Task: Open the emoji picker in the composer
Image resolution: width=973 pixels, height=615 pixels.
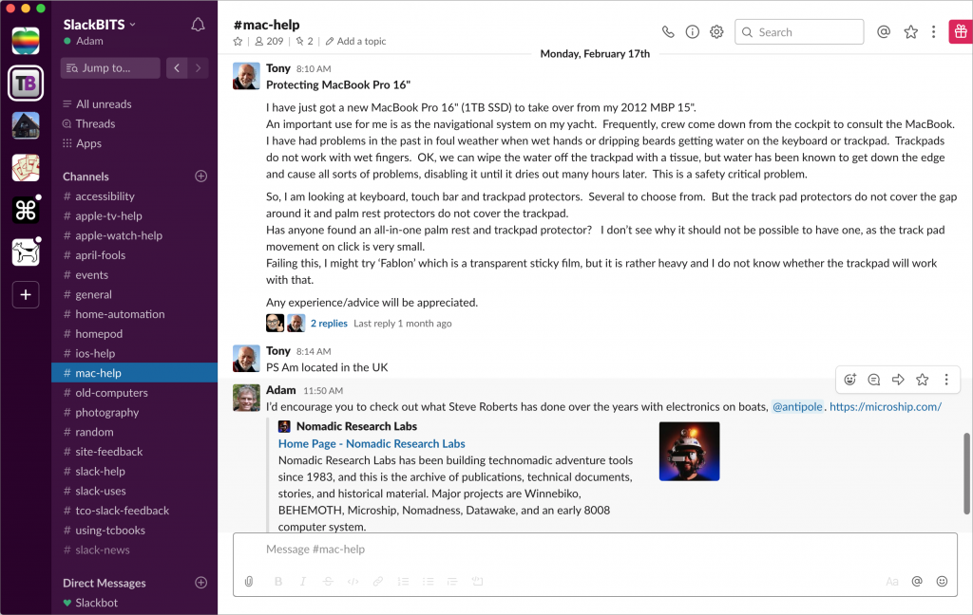Action: click(x=942, y=581)
